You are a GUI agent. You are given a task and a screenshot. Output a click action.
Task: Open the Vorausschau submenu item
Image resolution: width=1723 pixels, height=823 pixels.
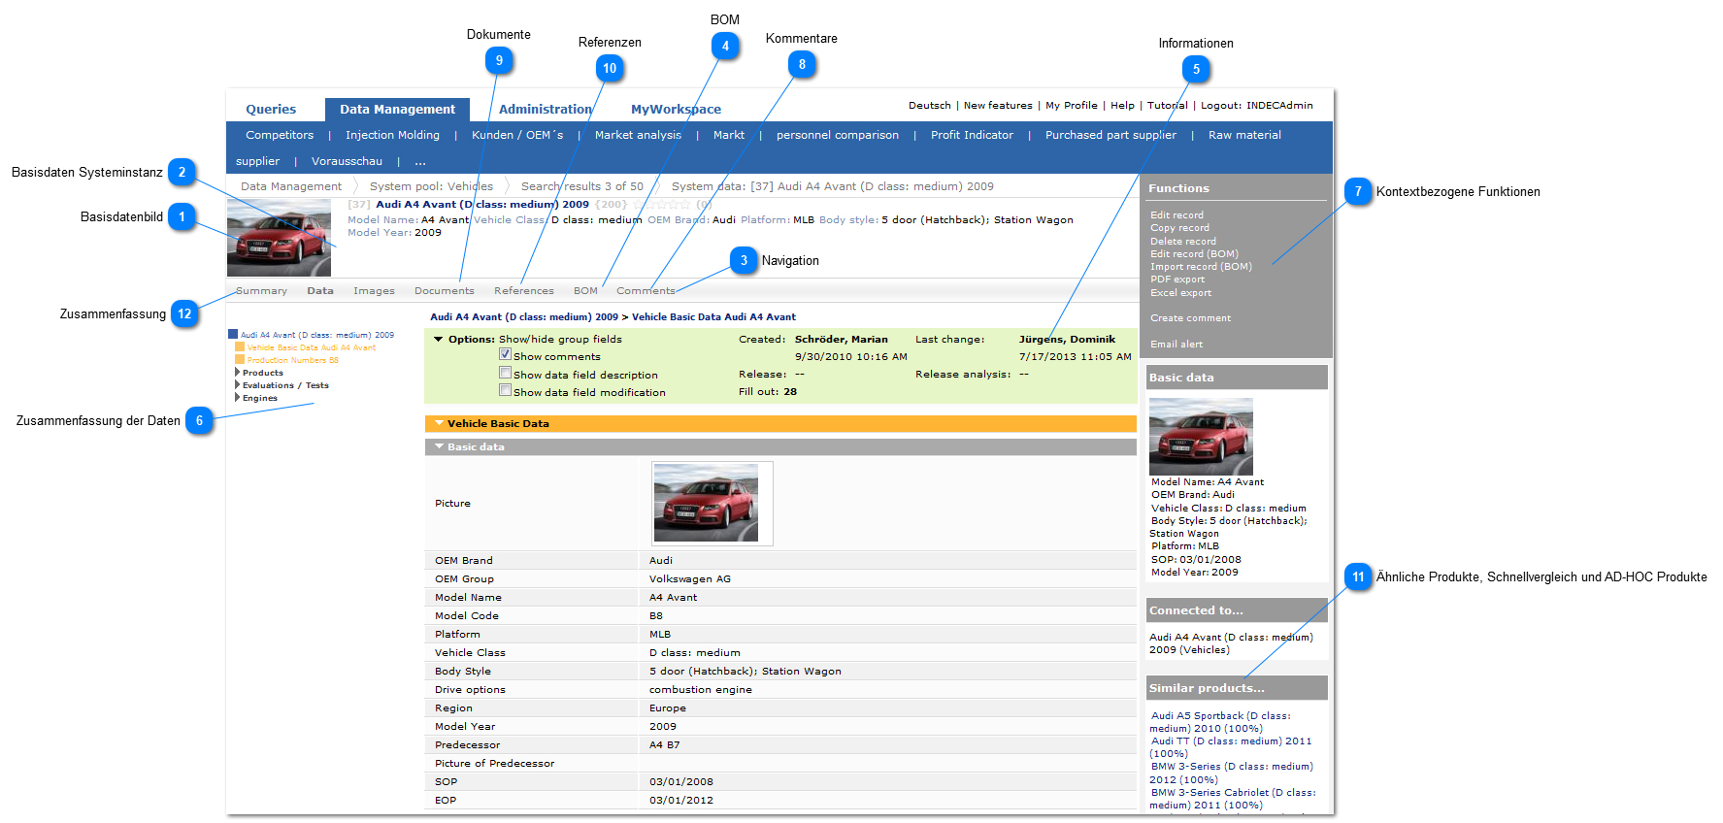pos(347,161)
